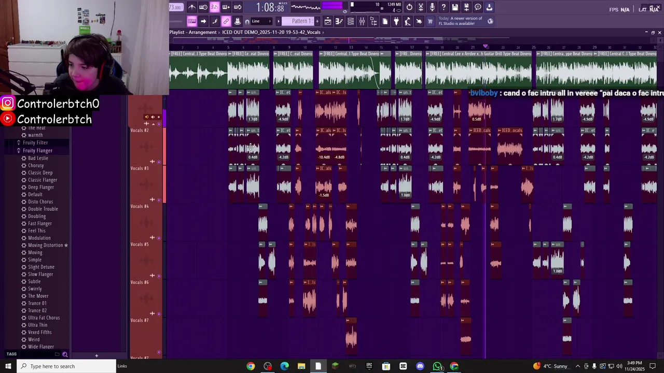
Task: Open Discord from the taskbar
Action: pos(420,366)
